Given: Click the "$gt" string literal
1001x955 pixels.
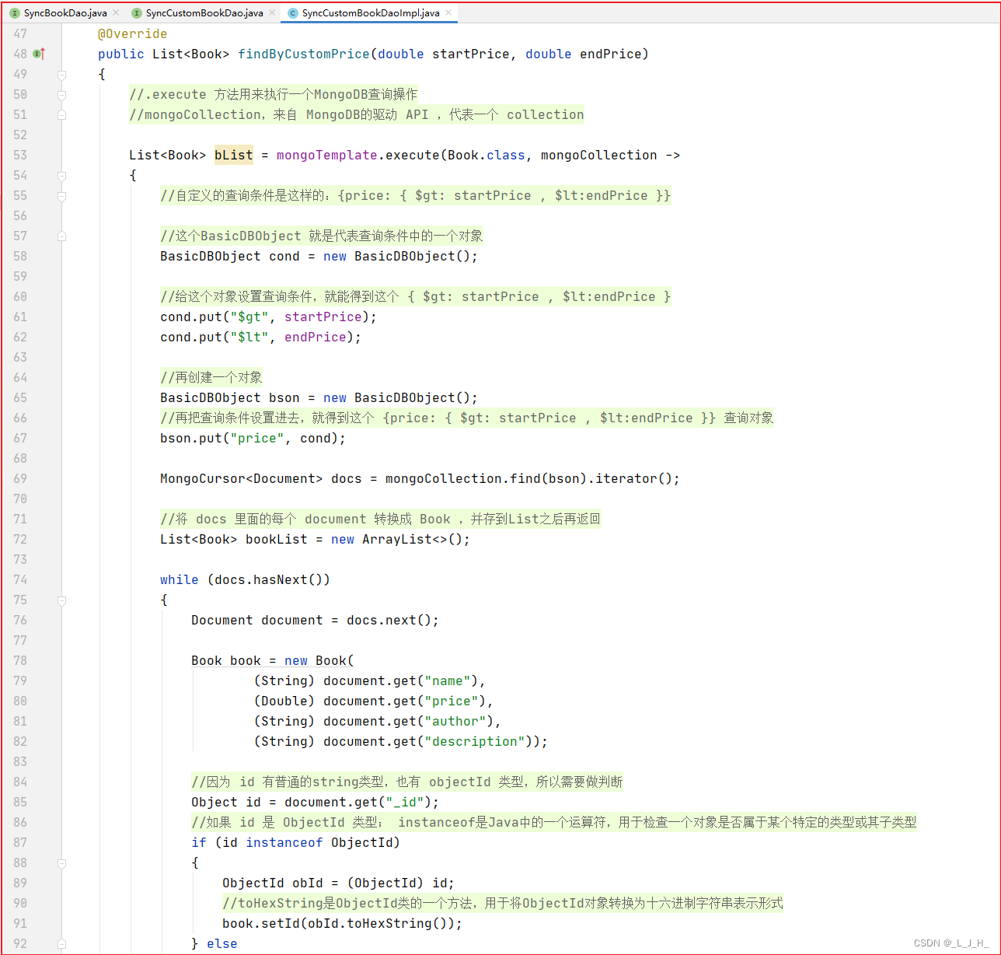Looking at the screenshot, I should point(249,317).
